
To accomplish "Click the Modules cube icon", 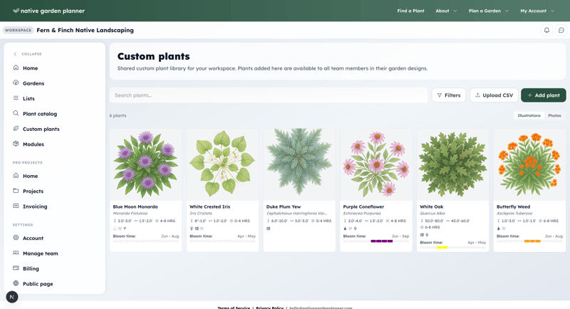I will pyautogui.click(x=16, y=144).
